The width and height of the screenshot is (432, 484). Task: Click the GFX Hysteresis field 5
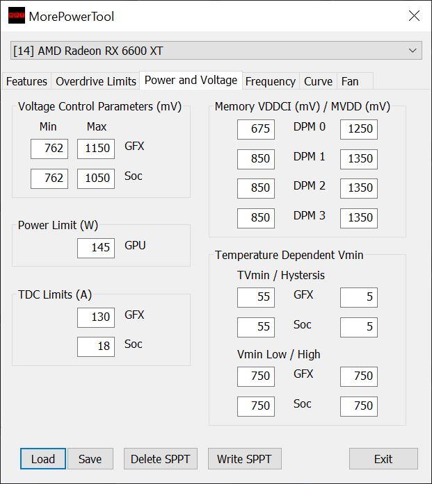[359, 297]
